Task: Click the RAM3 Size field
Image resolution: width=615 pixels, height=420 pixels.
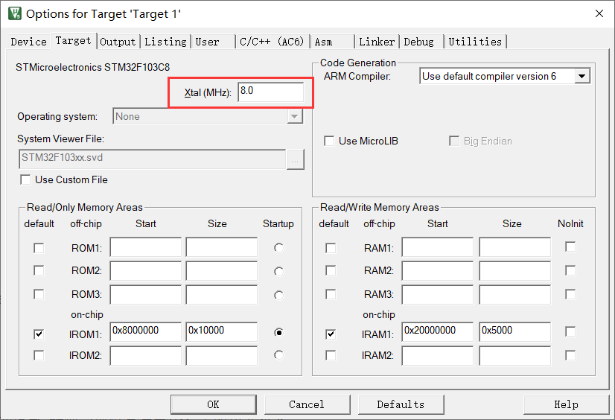Action: click(515, 294)
